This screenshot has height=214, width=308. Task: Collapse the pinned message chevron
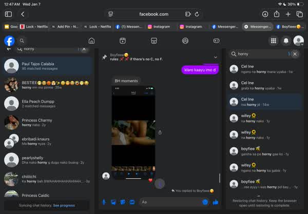pos(216,57)
